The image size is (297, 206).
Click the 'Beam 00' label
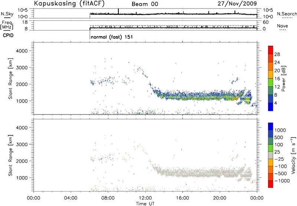click(145, 4)
